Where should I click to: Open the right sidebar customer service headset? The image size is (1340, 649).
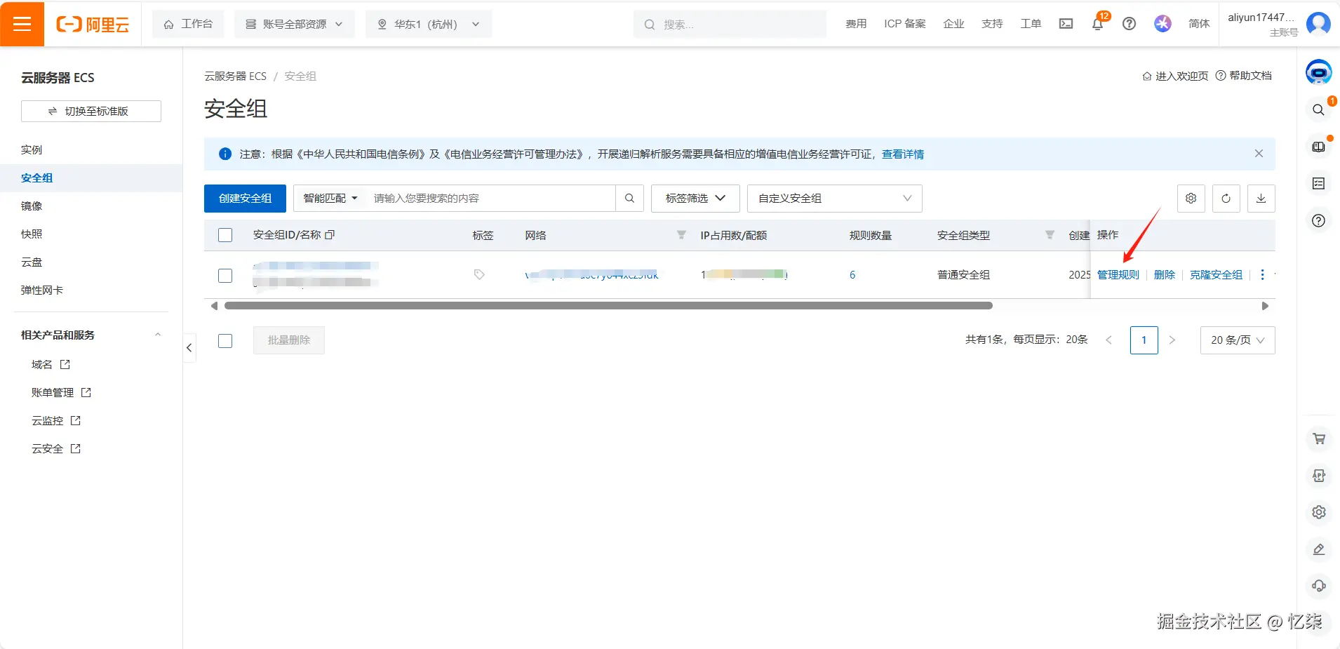[1319, 586]
